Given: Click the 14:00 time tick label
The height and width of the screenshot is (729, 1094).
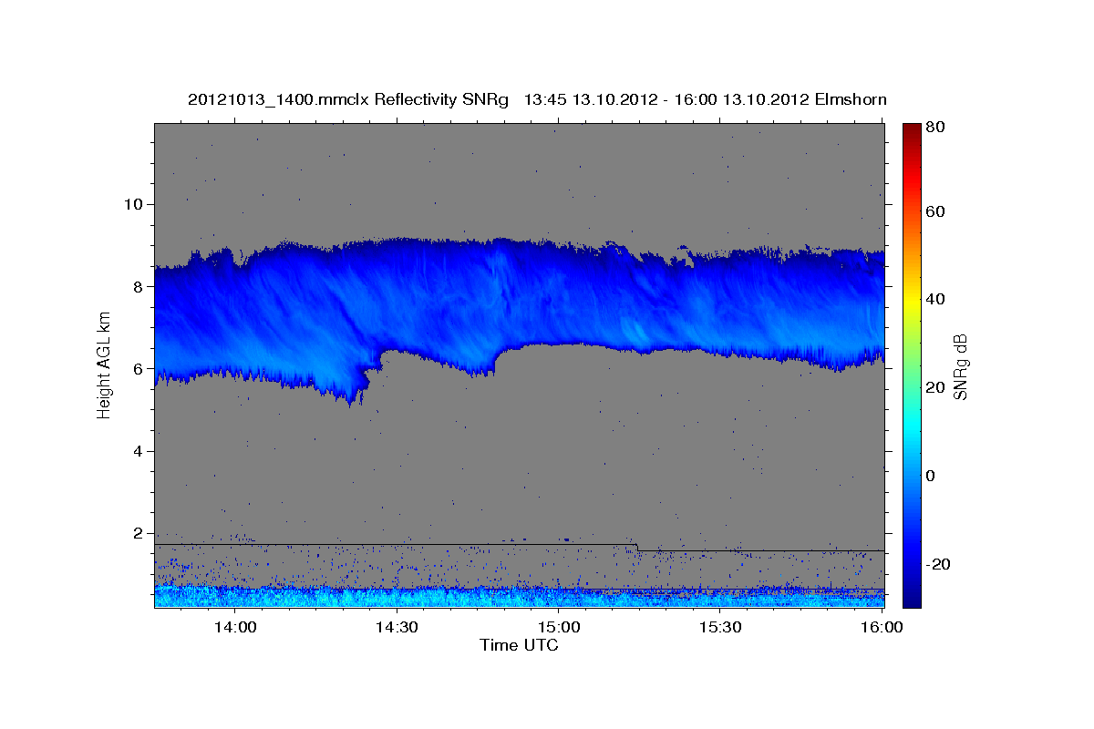Looking at the screenshot, I should (236, 627).
